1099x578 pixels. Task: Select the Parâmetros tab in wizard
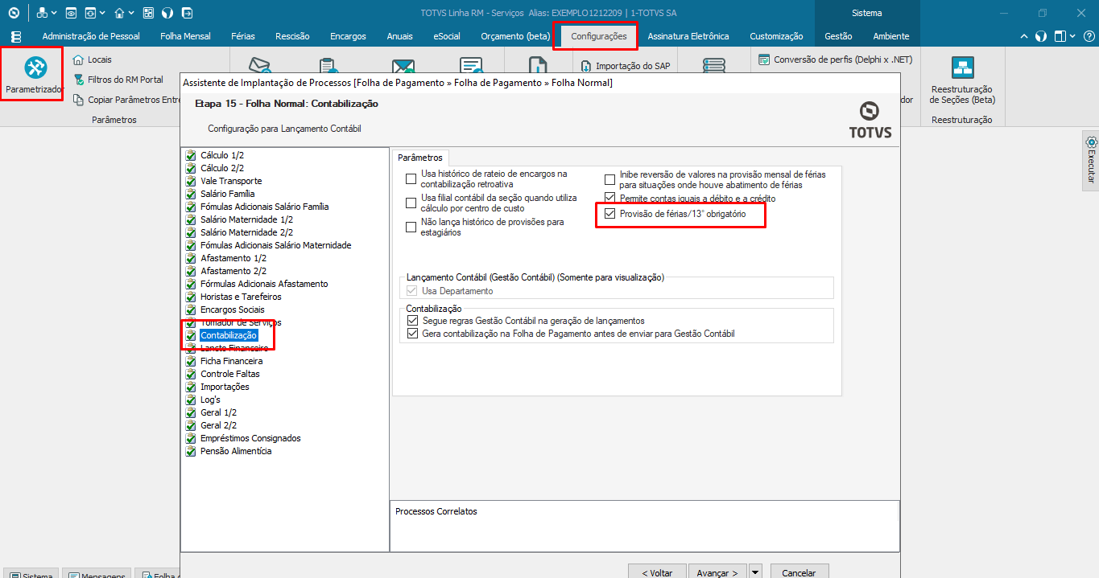pos(420,158)
